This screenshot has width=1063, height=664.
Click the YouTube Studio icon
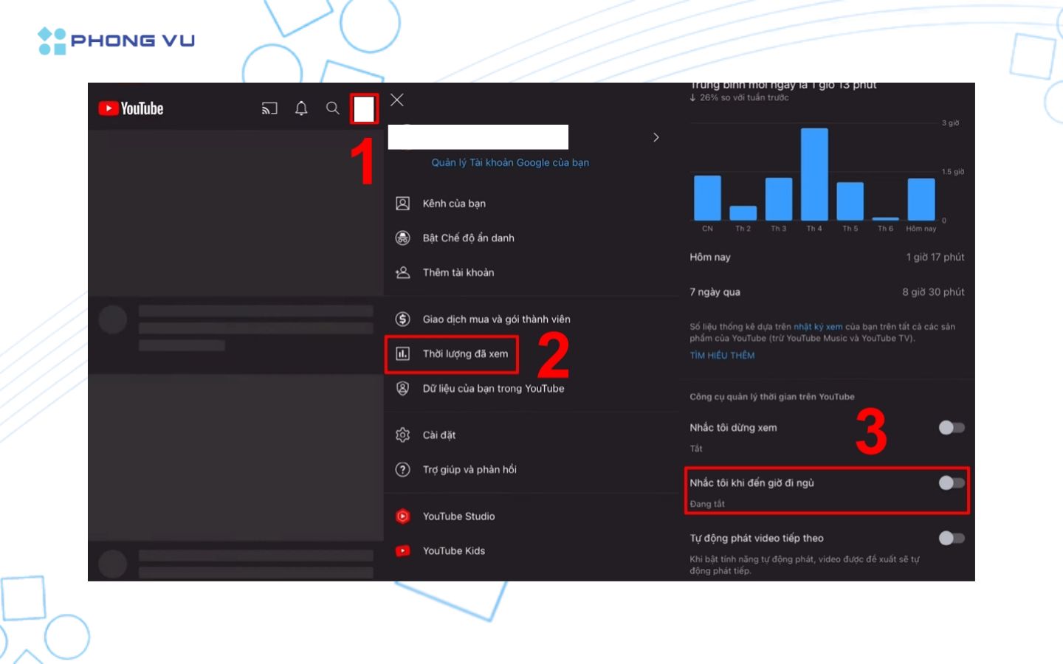click(402, 516)
